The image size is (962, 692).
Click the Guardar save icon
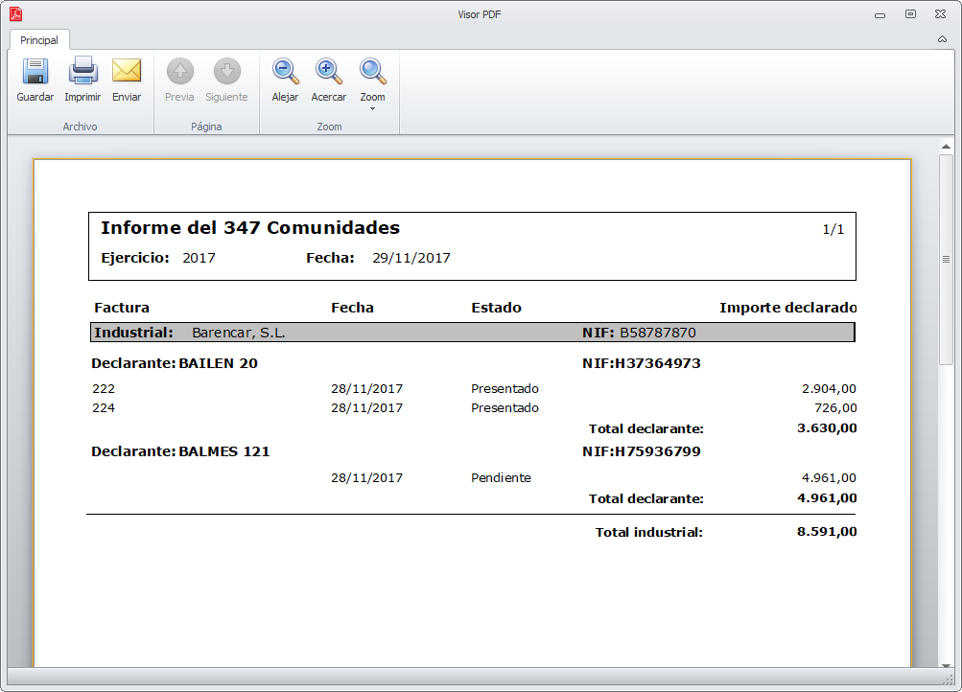[35, 72]
